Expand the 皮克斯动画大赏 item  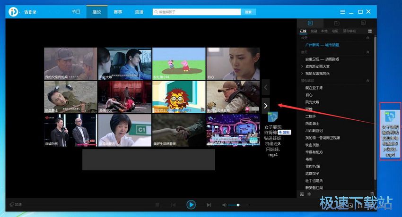click(x=302, y=67)
